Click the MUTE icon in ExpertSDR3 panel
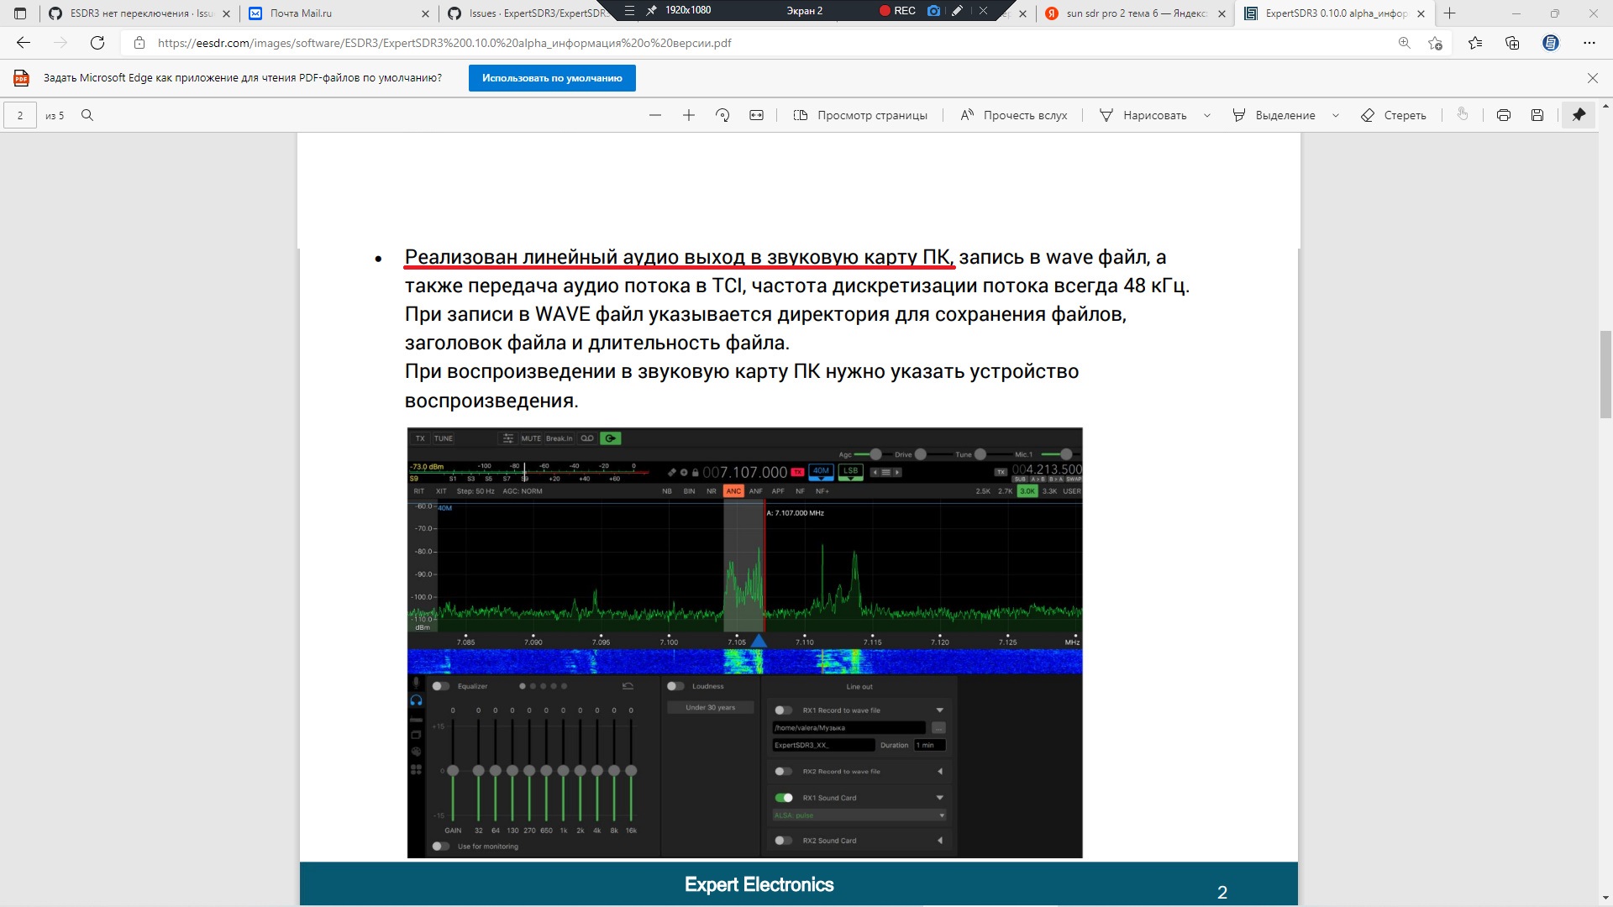 click(x=532, y=438)
